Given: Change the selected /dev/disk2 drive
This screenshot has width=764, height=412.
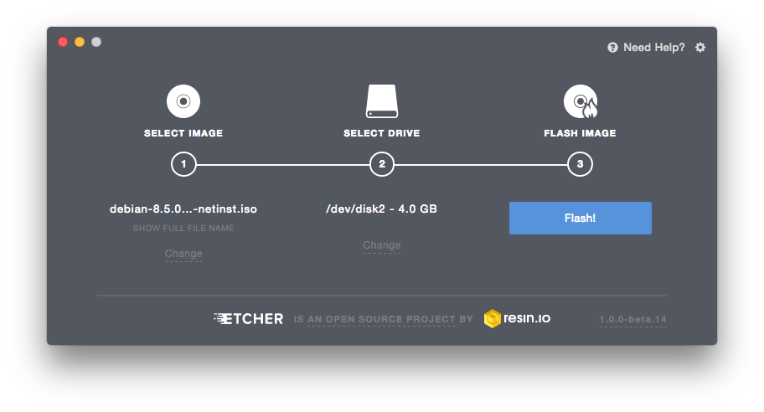Looking at the screenshot, I should tap(382, 245).
